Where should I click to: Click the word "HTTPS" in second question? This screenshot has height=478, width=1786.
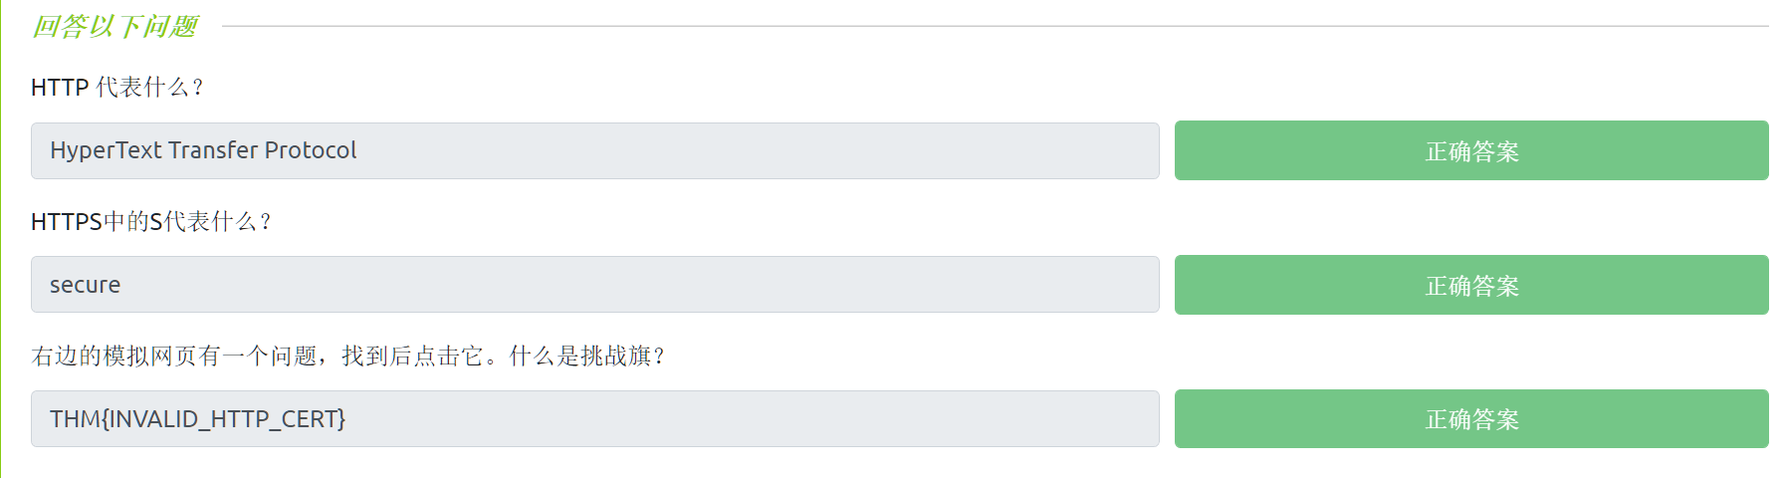click(67, 221)
